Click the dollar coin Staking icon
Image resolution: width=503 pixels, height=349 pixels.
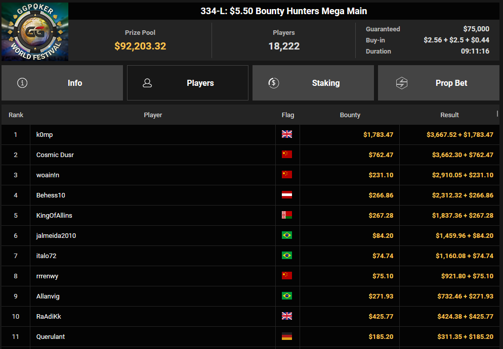coord(274,83)
